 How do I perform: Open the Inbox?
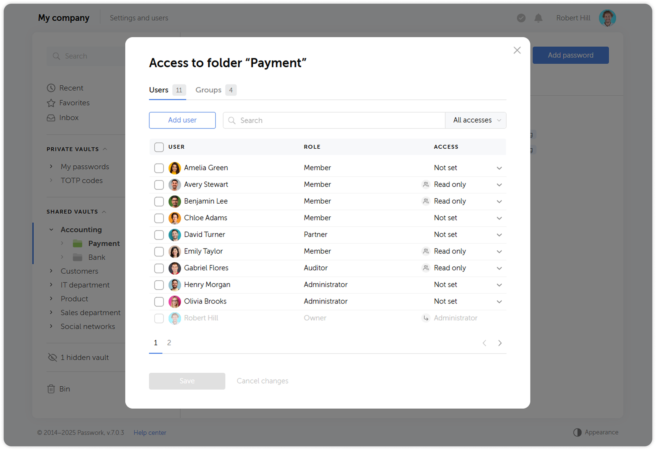[69, 117]
